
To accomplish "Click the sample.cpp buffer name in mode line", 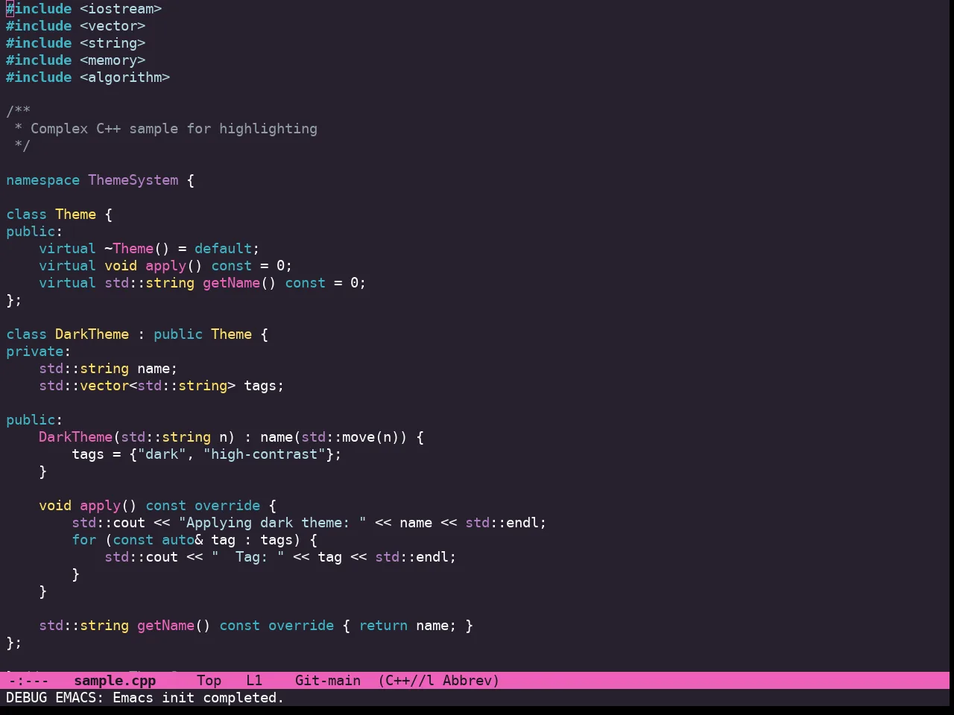I will [x=115, y=681].
